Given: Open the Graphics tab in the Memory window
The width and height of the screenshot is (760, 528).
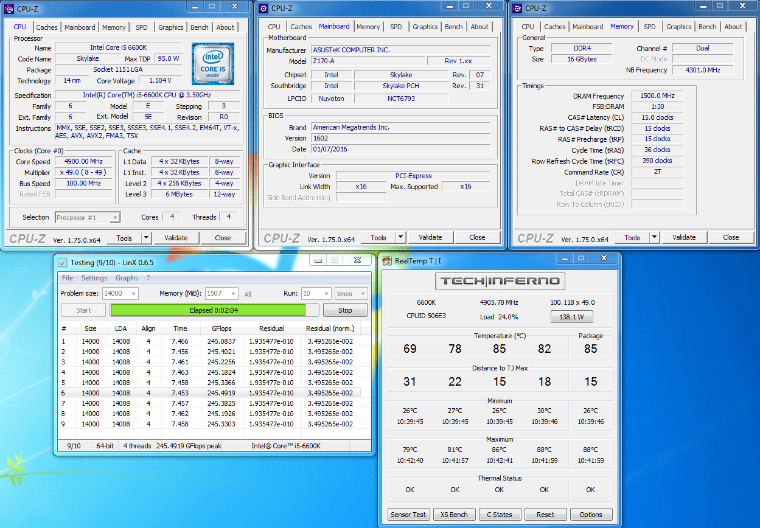Looking at the screenshot, I should 678,27.
